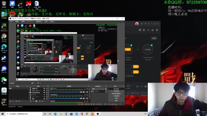
Task: Click the remove scene minus icon in OBS
Action: click(x=13, y=101)
